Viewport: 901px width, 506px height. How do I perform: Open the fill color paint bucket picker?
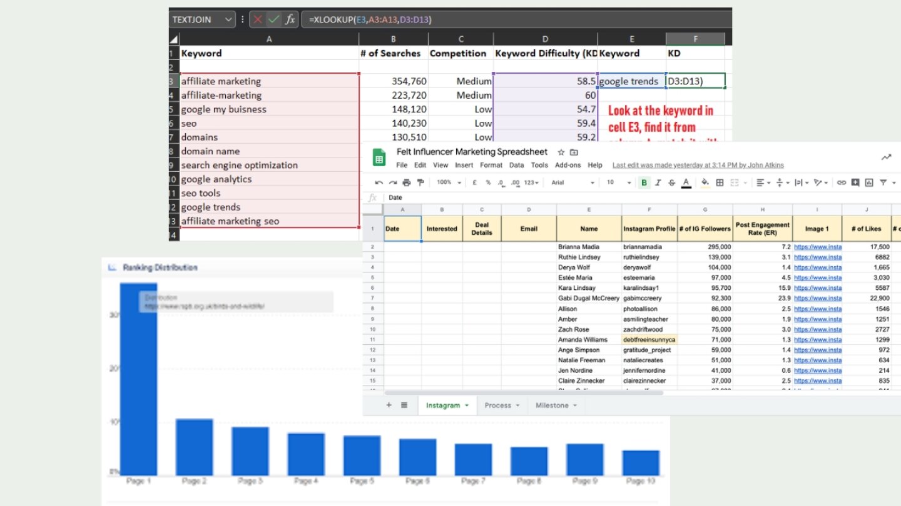coord(705,182)
